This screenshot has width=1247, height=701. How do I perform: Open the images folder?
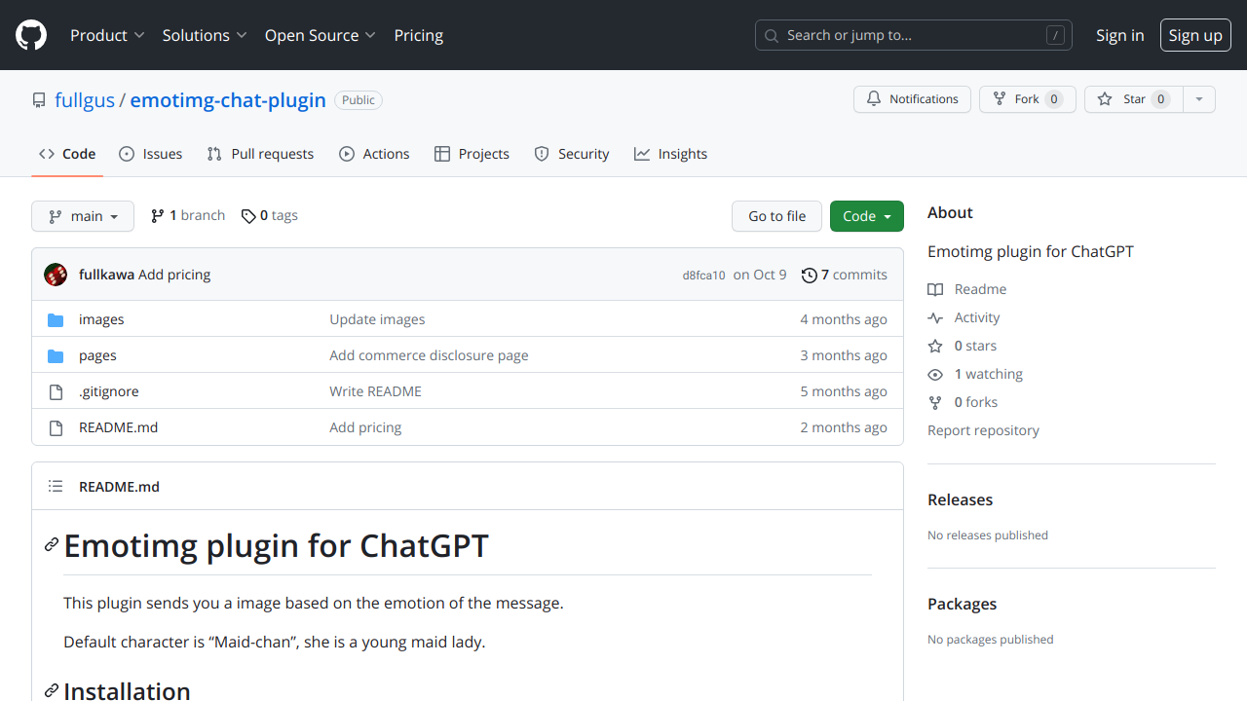click(x=101, y=319)
